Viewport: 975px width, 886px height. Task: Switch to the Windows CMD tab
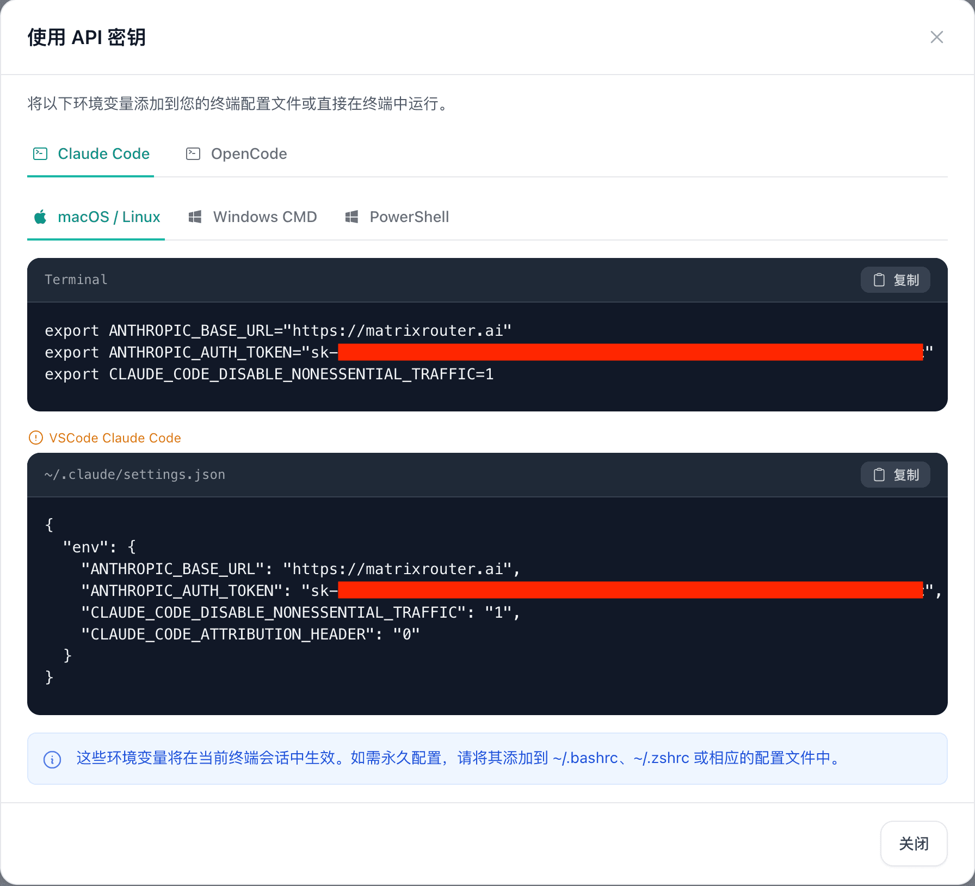pyautogui.click(x=252, y=217)
